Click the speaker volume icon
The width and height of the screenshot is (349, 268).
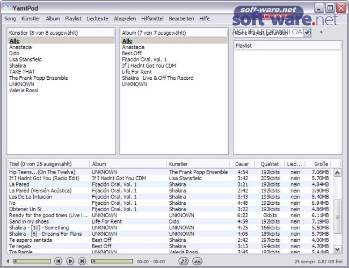[x=8, y=261]
